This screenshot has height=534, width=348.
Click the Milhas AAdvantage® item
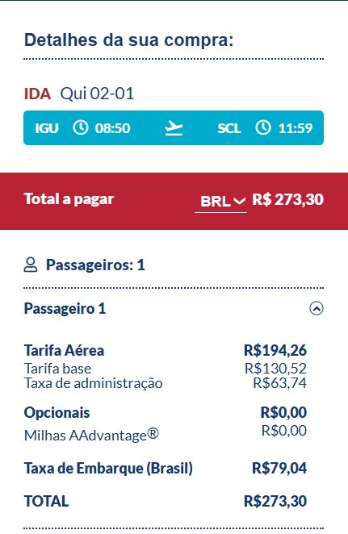point(91,435)
